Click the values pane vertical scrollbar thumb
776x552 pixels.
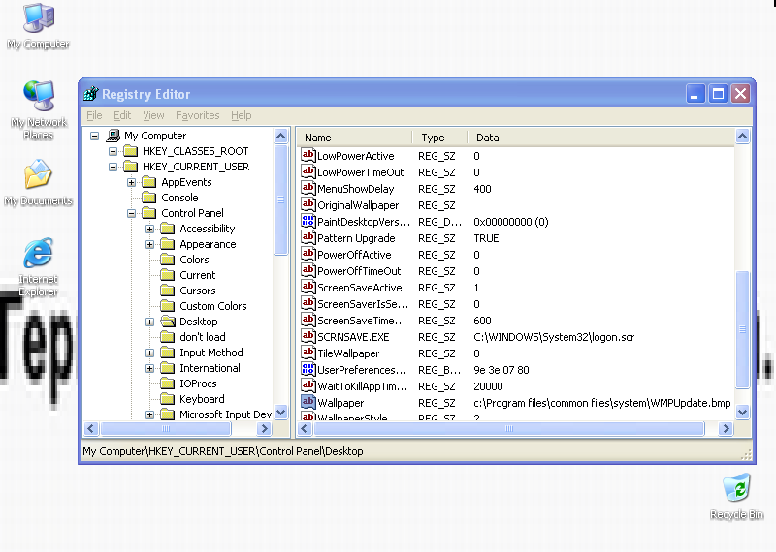point(742,329)
